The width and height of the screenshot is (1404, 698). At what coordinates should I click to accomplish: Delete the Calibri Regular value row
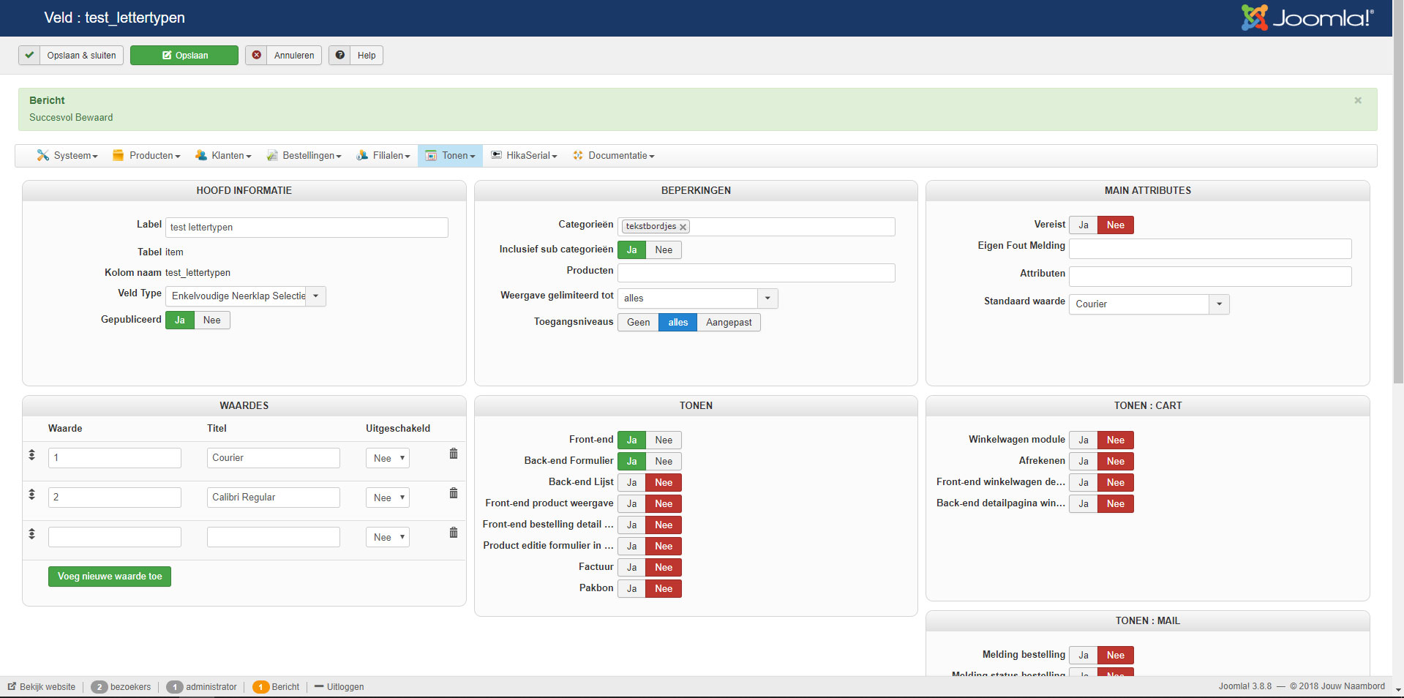(x=454, y=493)
